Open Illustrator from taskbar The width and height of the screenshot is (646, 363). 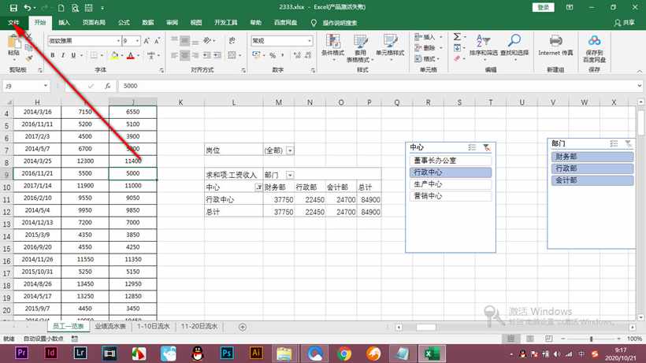tap(256, 353)
